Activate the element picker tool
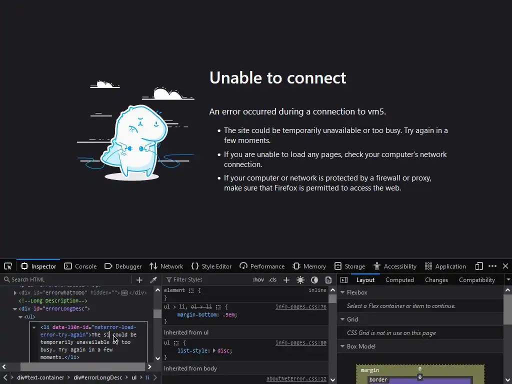Image resolution: width=512 pixels, height=384 pixels. coord(8,266)
